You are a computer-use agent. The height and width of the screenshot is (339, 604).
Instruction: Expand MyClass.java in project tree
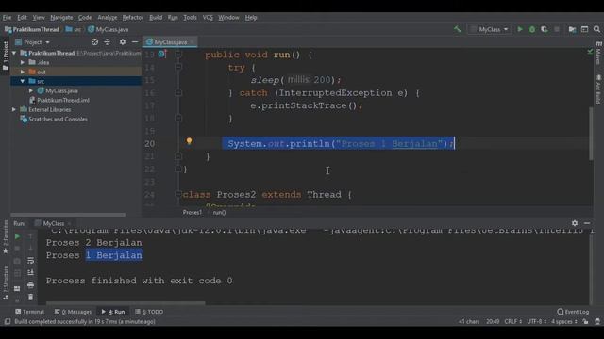[31, 90]
